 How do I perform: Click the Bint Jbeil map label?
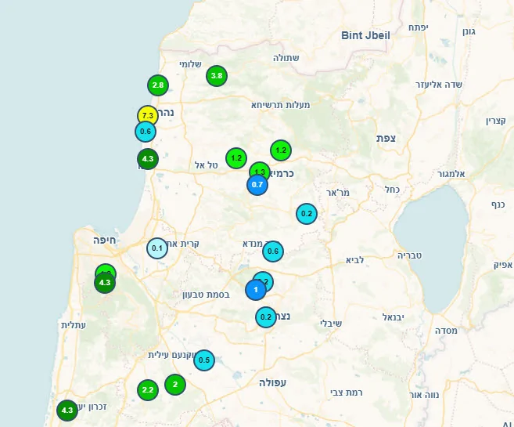365,35
